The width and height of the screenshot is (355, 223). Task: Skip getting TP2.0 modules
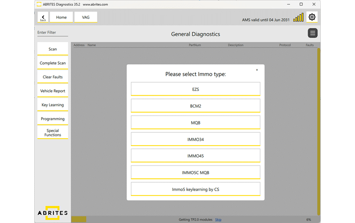(x=218, y=220)
